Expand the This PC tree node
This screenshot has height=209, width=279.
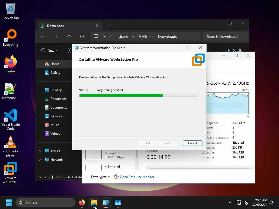tap(40, 151)
